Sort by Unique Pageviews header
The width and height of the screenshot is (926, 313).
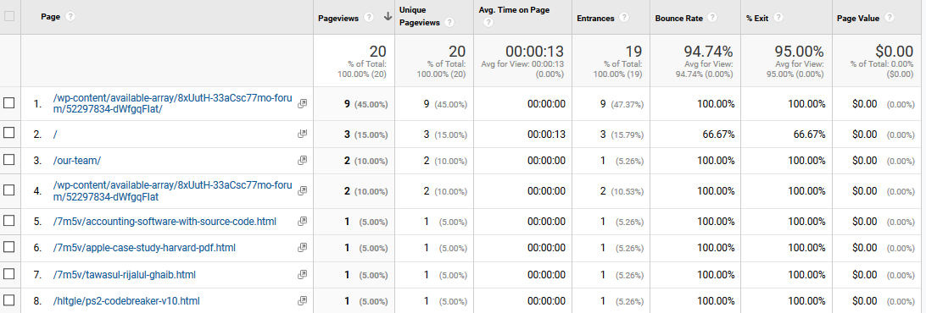(421, 17)
